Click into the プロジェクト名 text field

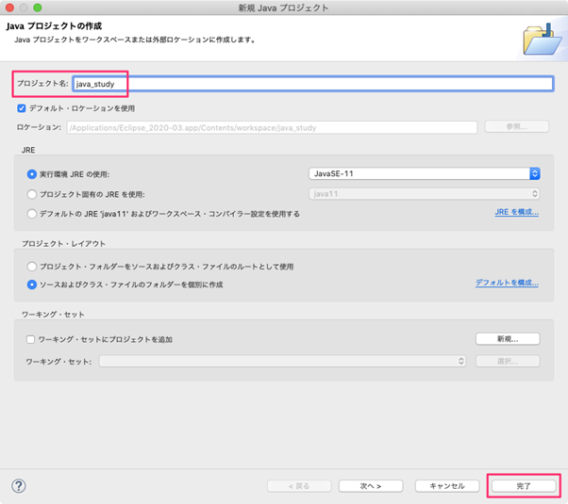(313, 84)
